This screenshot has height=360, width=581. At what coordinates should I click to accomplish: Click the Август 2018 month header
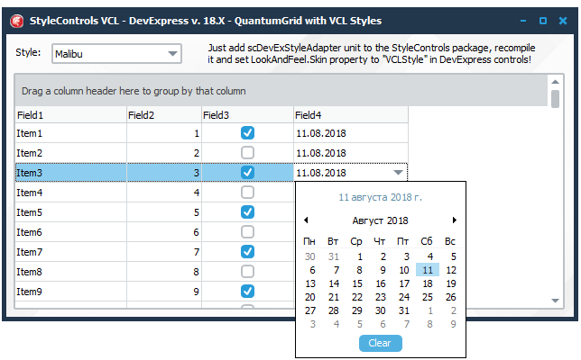380,220
